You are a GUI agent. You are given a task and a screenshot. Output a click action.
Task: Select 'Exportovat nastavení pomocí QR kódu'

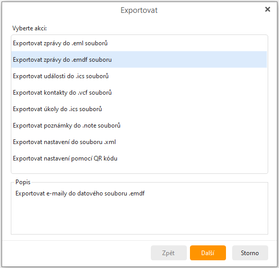click(139, 158)
